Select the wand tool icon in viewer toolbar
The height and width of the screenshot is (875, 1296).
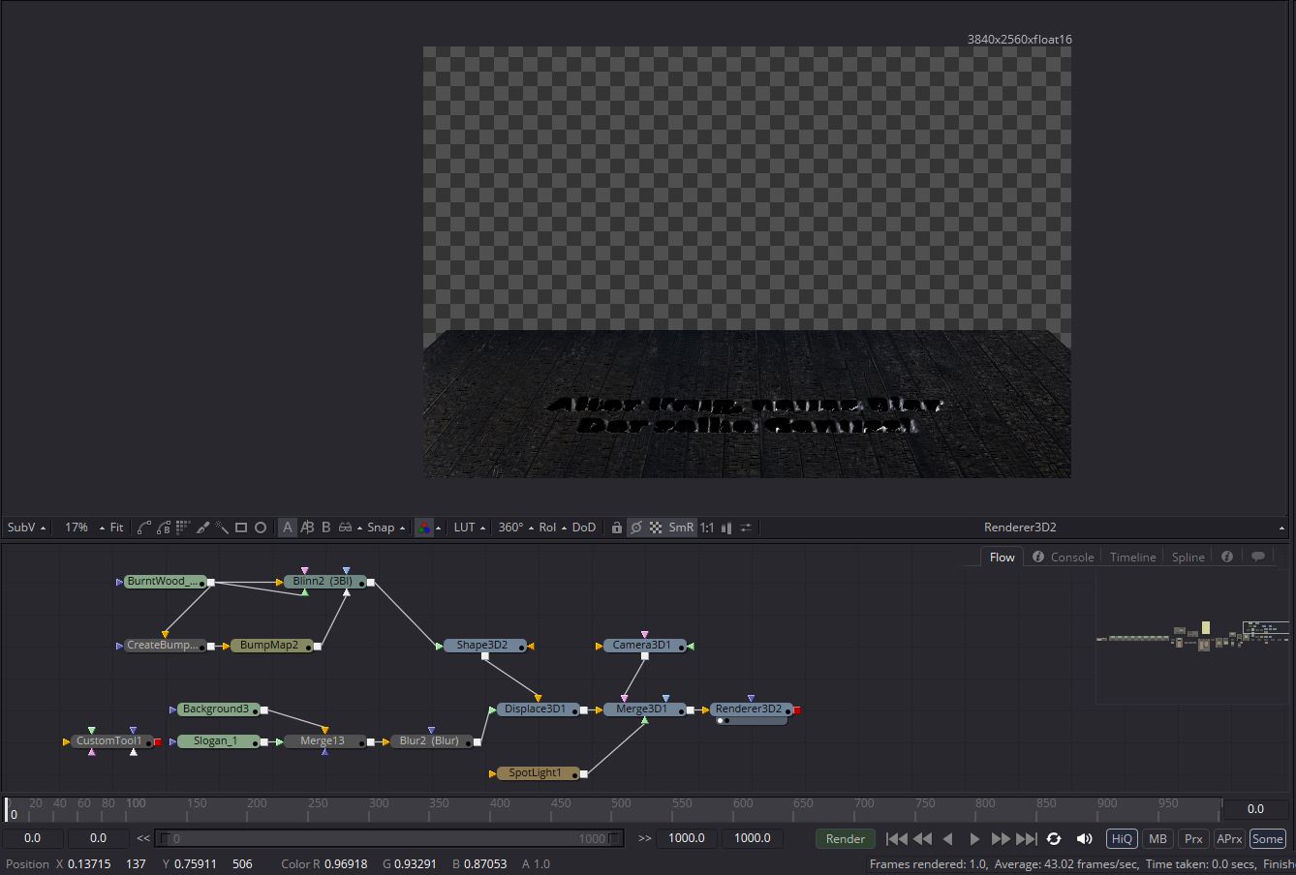click(x=222, y=528)
